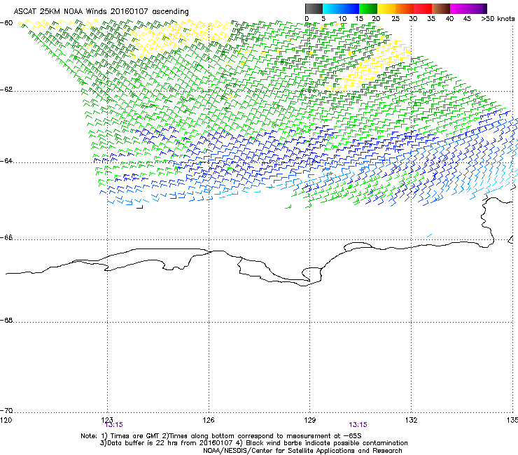518x455 pixels.
Task: Click the '>50 knots' legend label
Action: [498, 19]
